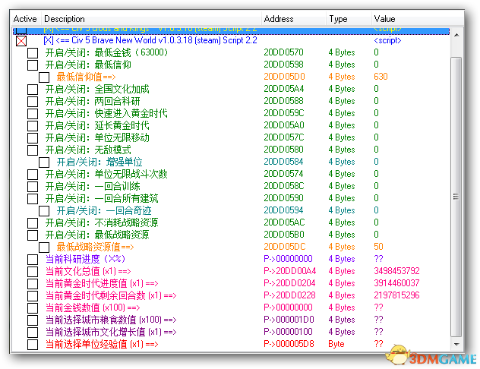Screen dimensions: 480x369
Task: Click the vertical scrollbar thumb
Action: click(x=456, y=197)
